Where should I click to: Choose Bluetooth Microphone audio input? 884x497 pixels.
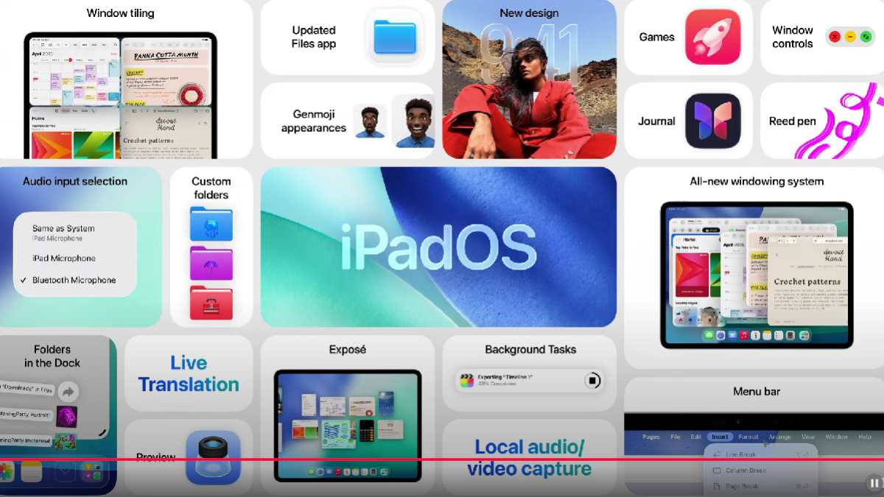74,281
